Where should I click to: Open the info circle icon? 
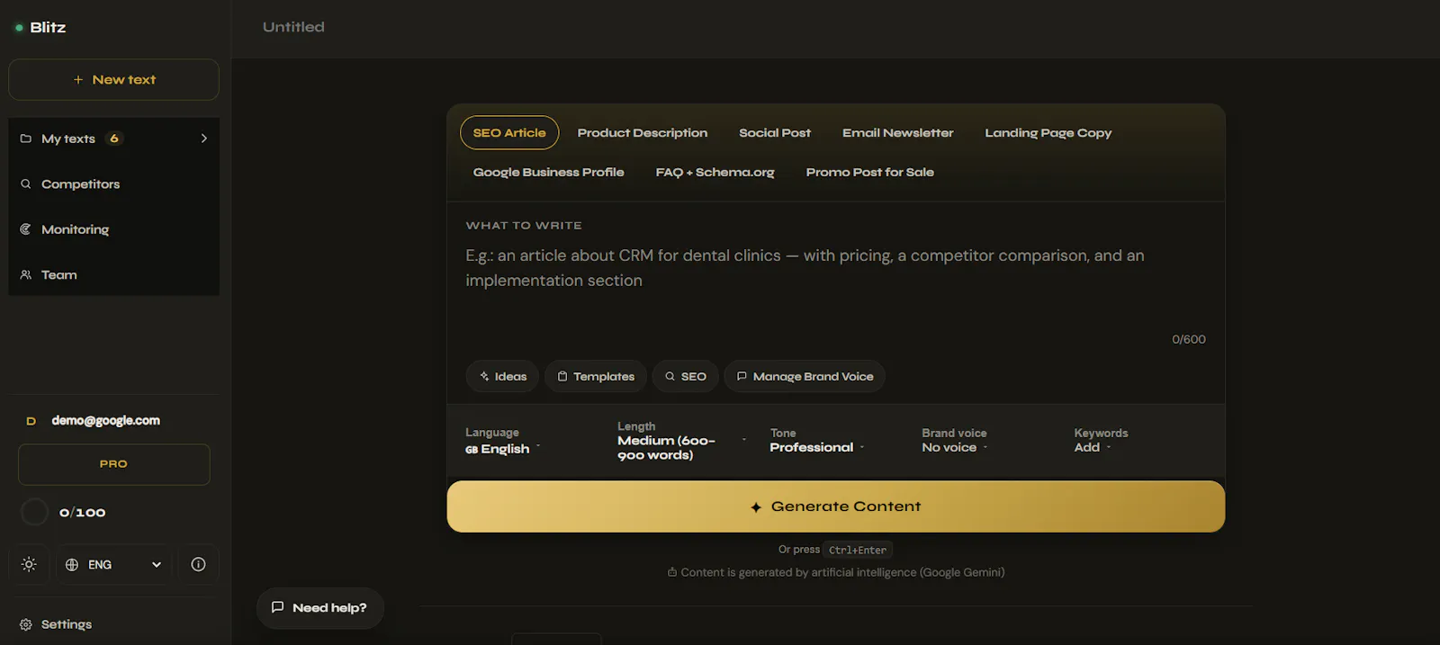tap(198, 564)
